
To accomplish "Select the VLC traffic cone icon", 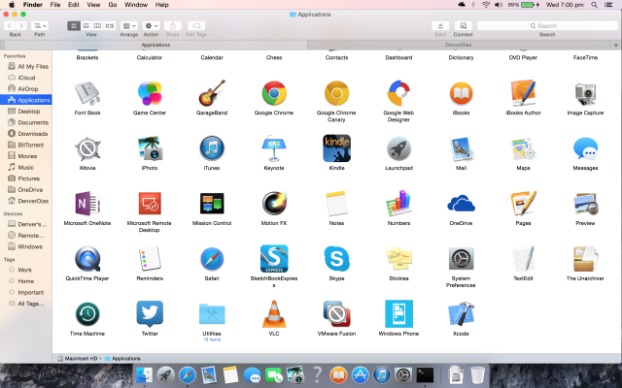I will point(274,314).
